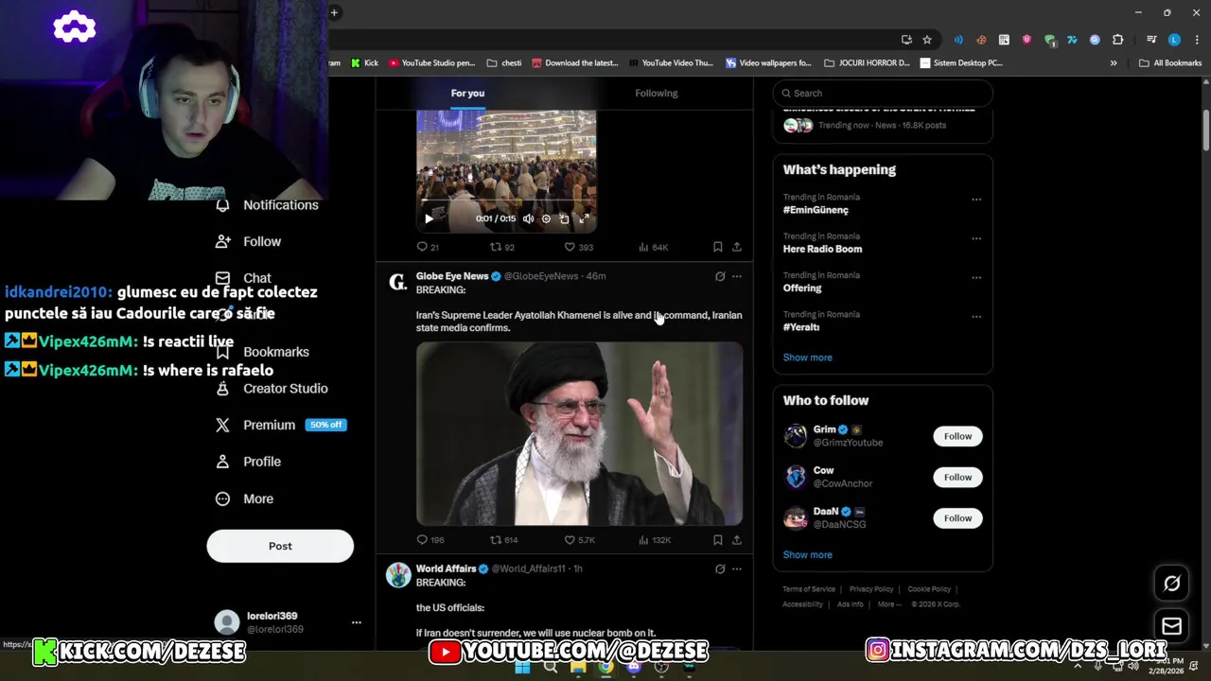Show more accounts in Who to follow
The height and width of the screenshot is (681, 1211).
tap(807, 555)
